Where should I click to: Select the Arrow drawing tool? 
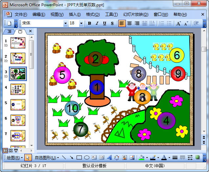(71, 158)
